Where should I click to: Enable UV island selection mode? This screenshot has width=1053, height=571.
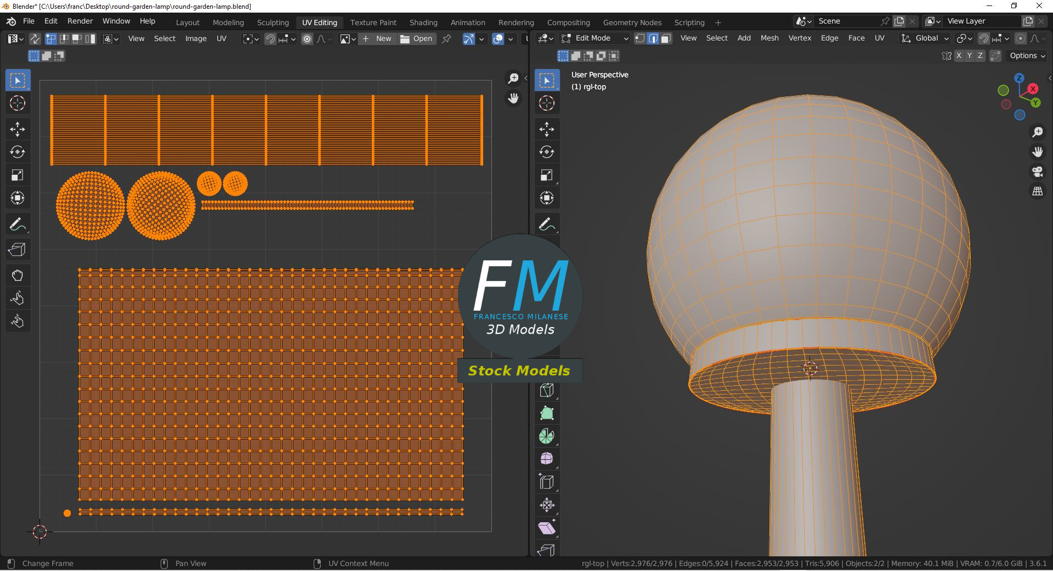point(90,39)
